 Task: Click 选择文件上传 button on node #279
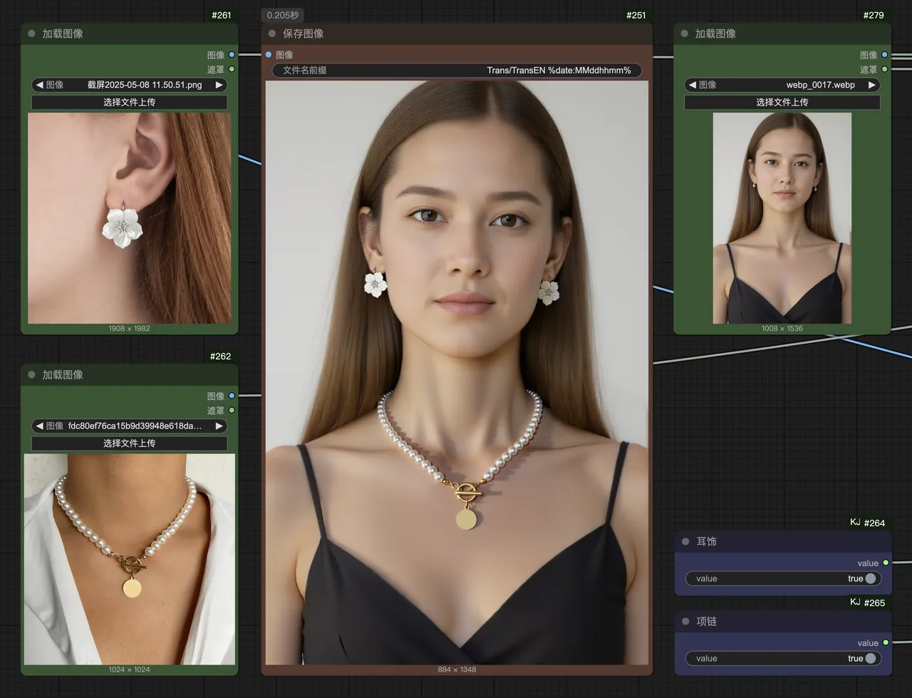coord(782,102)
